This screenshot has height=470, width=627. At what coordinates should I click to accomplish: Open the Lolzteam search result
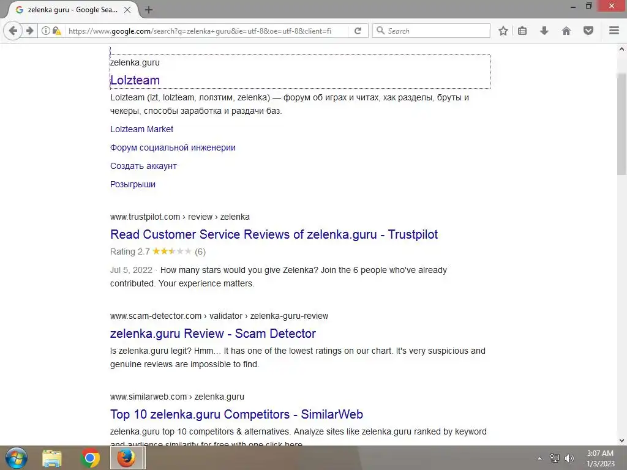[x=135, y=80]
